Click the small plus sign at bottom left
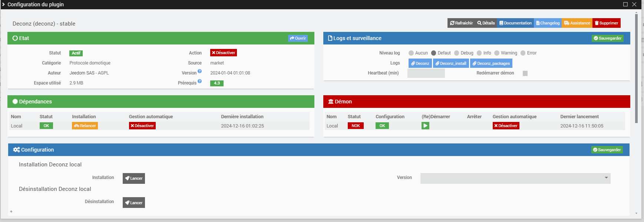 tap(11, 212)
